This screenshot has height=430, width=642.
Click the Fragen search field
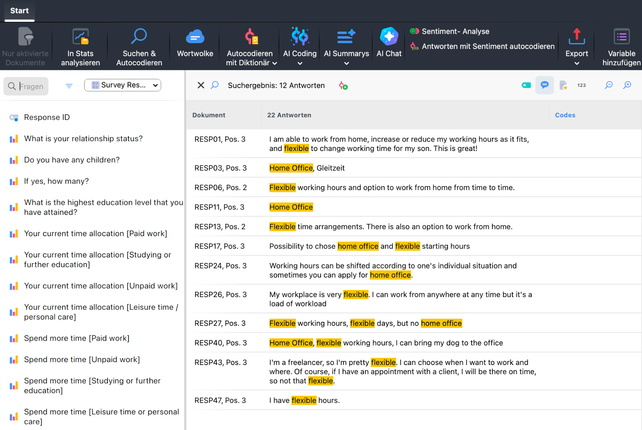point(31,86)
